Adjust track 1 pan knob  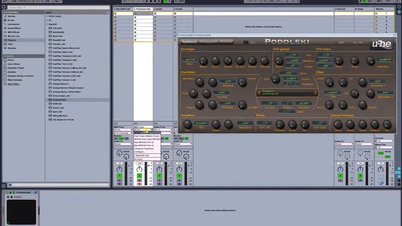pos(119,169)
